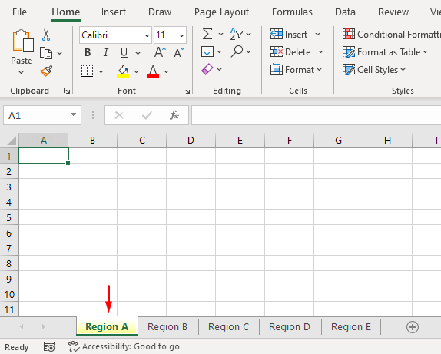This screenshot has width=441, height=354.
Task: Click the Enter checkmark icon
Action: pos(147,115)
